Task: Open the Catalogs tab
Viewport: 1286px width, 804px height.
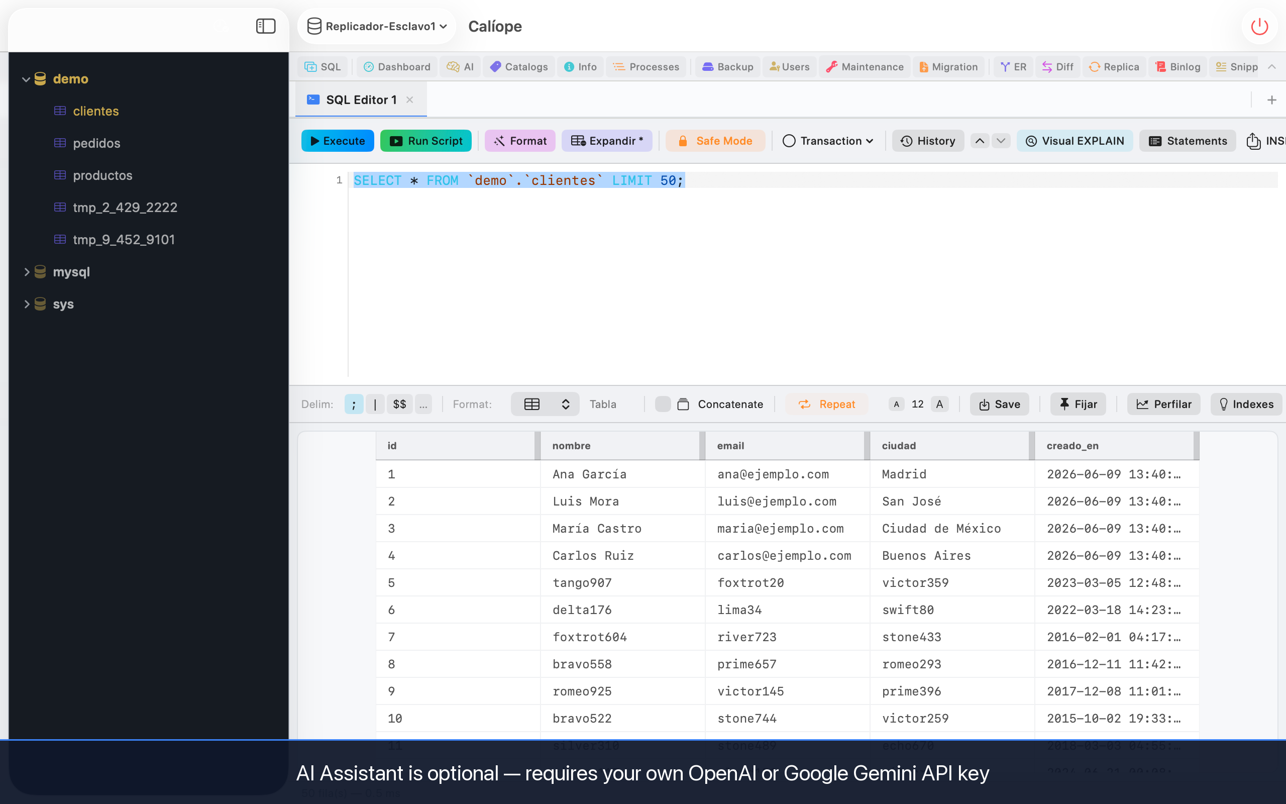Action: [x=518, y=66]
